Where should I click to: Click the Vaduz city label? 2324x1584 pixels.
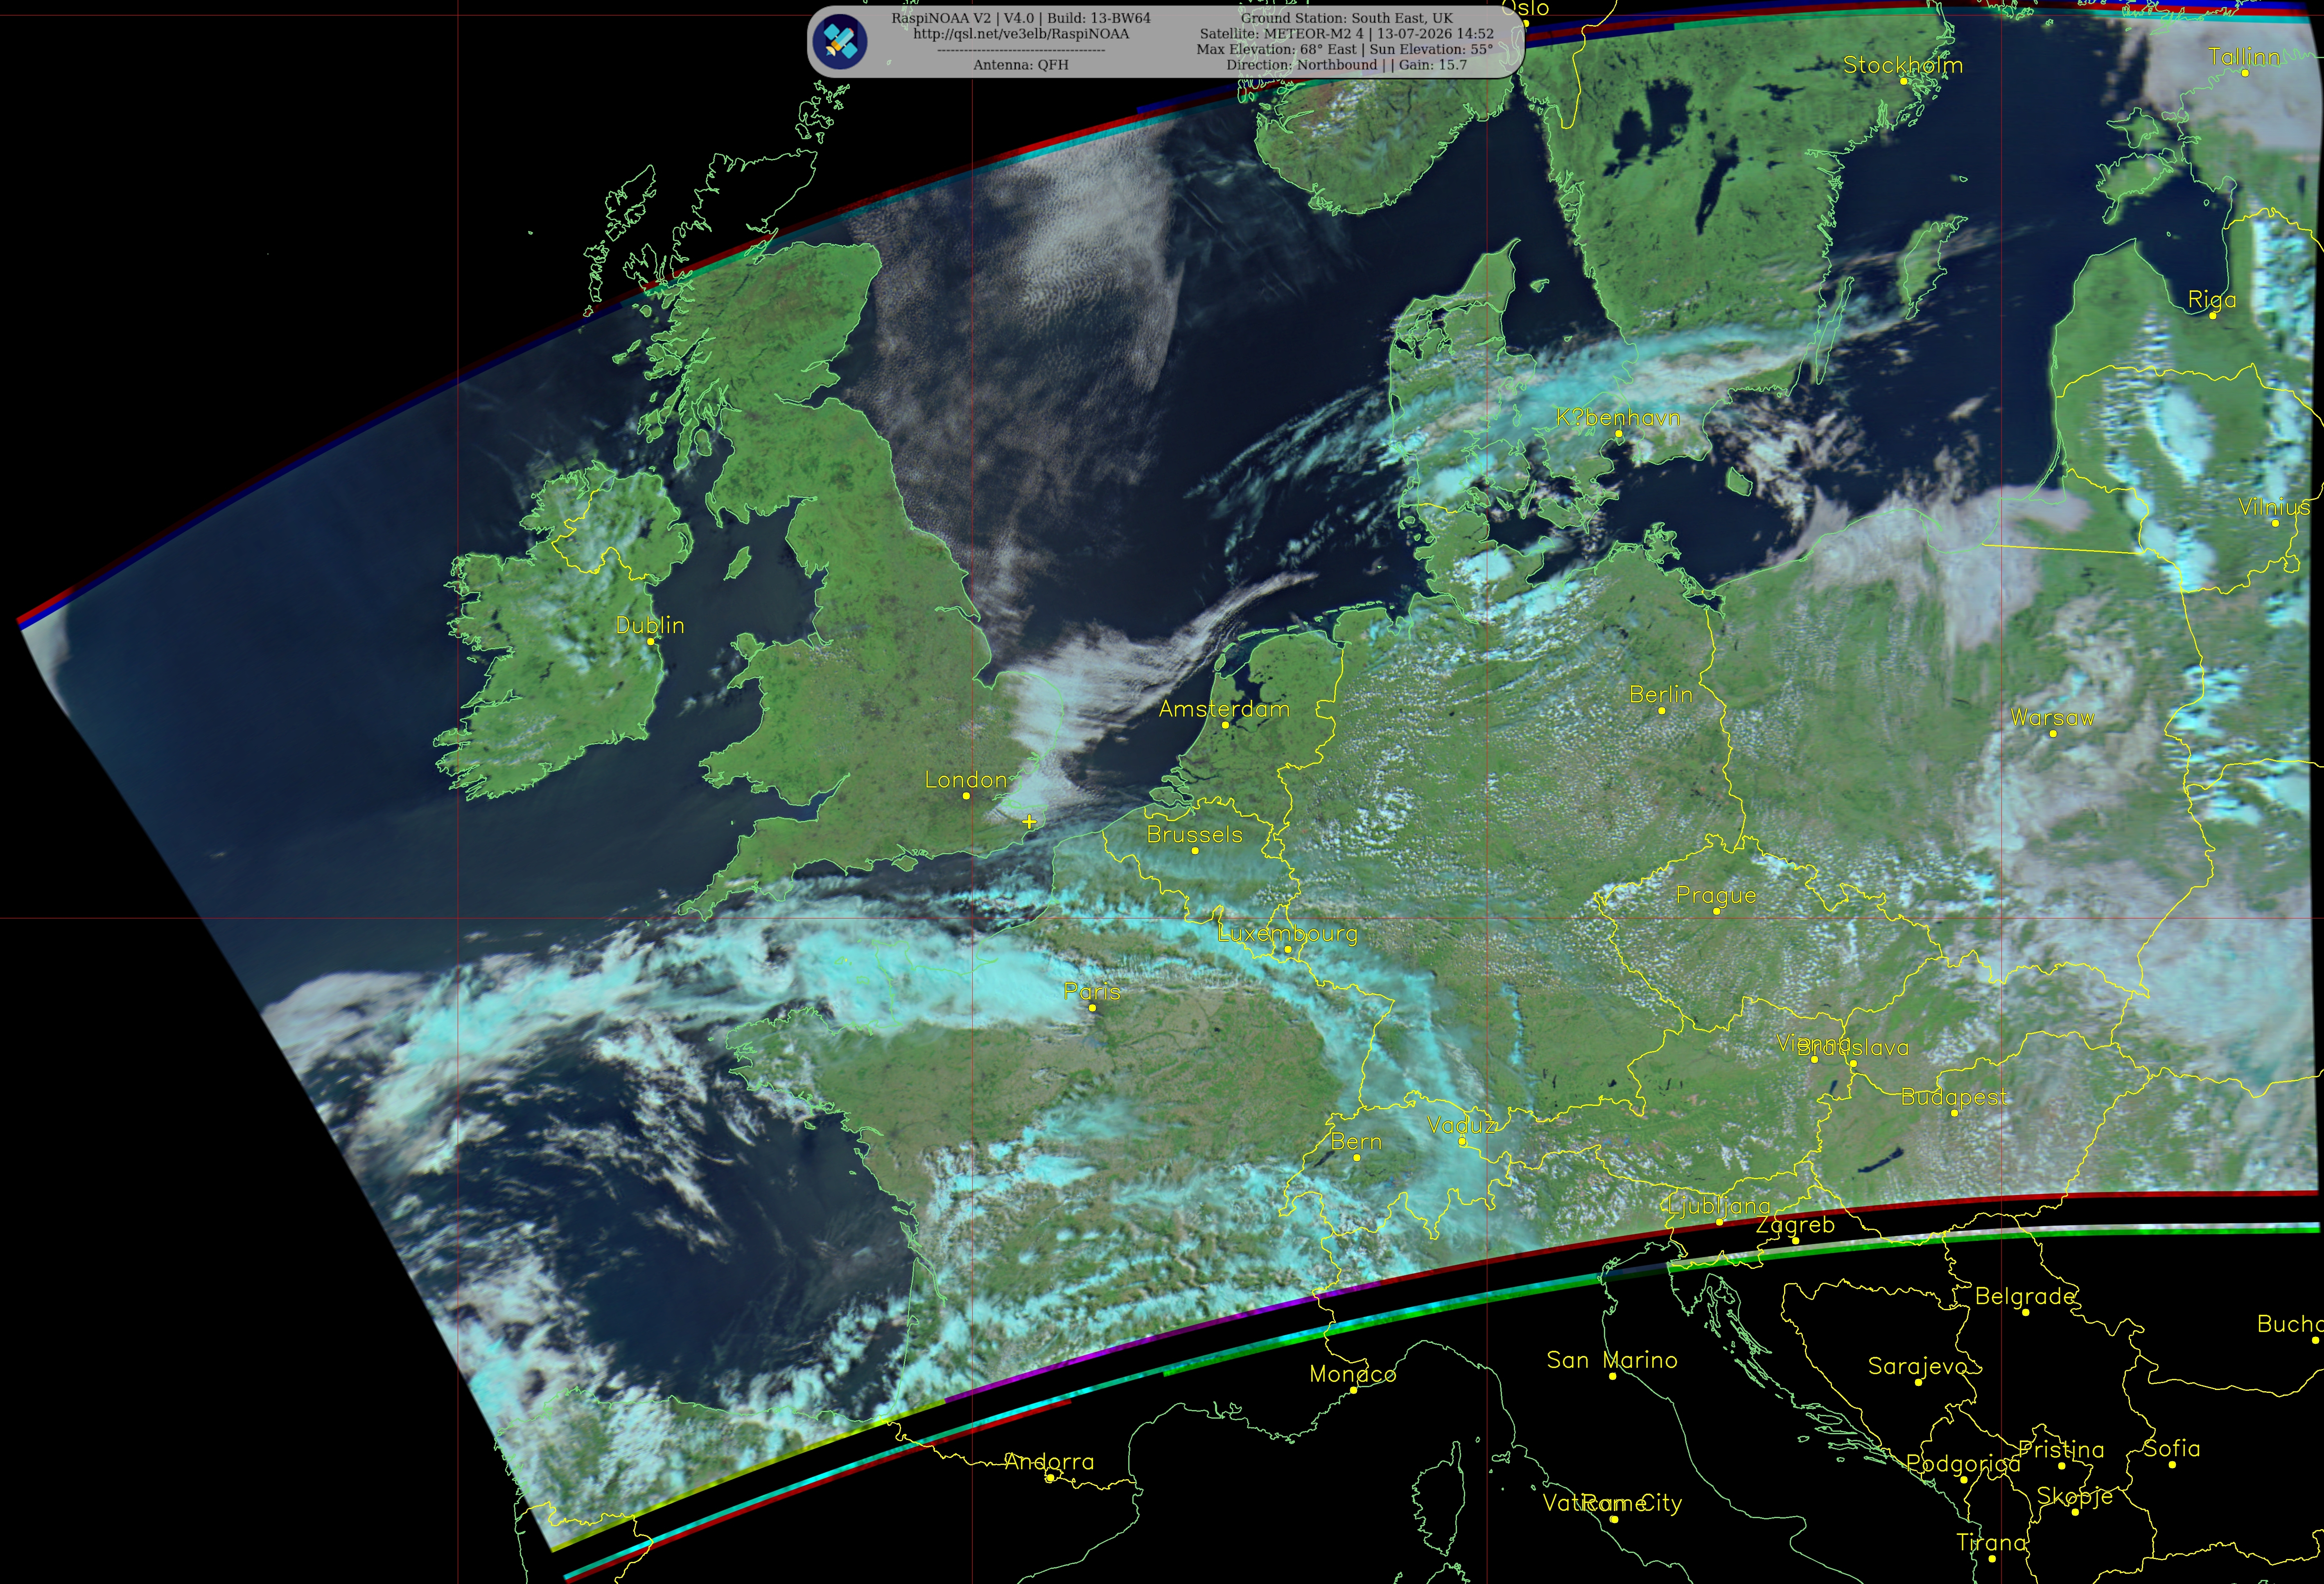(x=1461, y=1125)
